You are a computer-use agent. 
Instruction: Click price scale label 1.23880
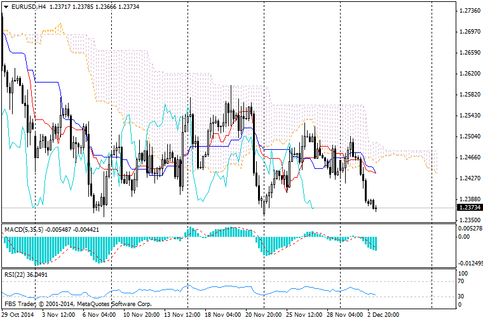tap(470, 199)
